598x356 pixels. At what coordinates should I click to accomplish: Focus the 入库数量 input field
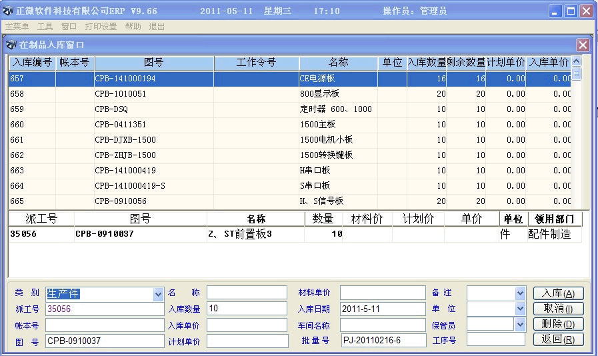tap(247, 309)
